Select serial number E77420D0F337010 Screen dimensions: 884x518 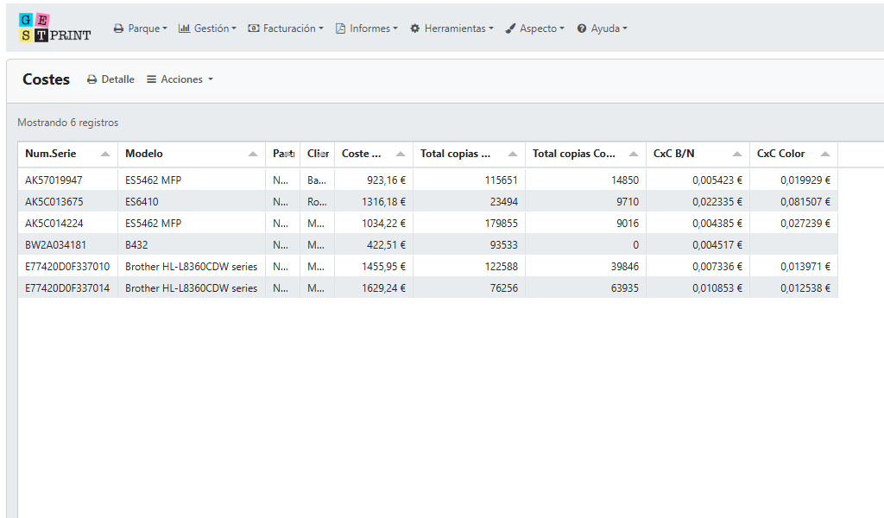tap(67, 267)
